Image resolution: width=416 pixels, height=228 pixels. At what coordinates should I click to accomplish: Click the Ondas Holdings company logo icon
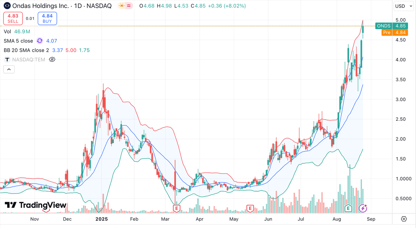pyautogui.click(x=7, y=6)
